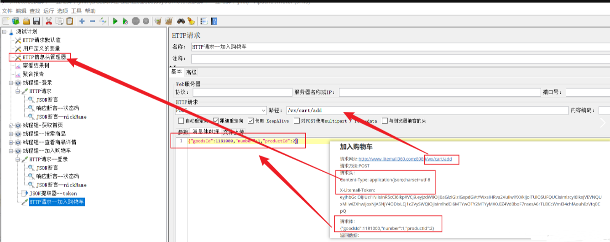Click the 端口号 port field
This screenshot has width=610, height=242.
[588, 93]
